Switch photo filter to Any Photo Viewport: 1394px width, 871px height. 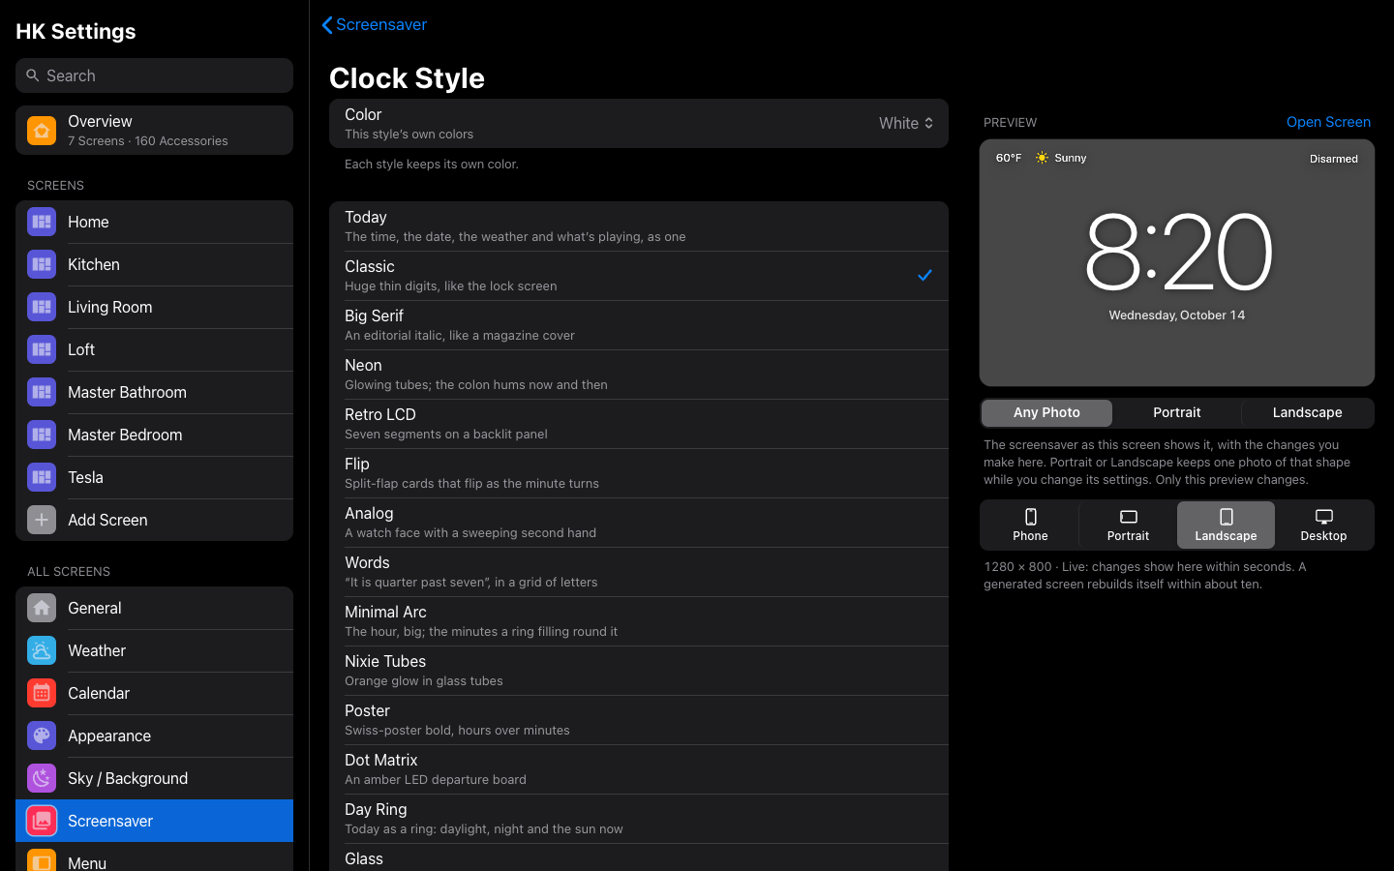[x=1046, y=412]
